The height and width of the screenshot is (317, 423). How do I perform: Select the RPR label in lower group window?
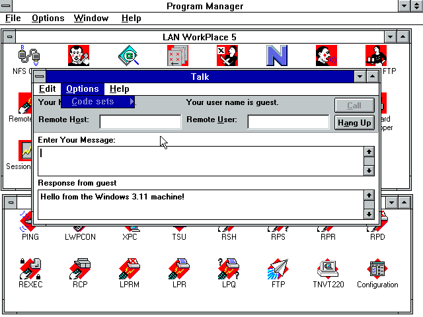pyautogui.click(x=328, y=237)
